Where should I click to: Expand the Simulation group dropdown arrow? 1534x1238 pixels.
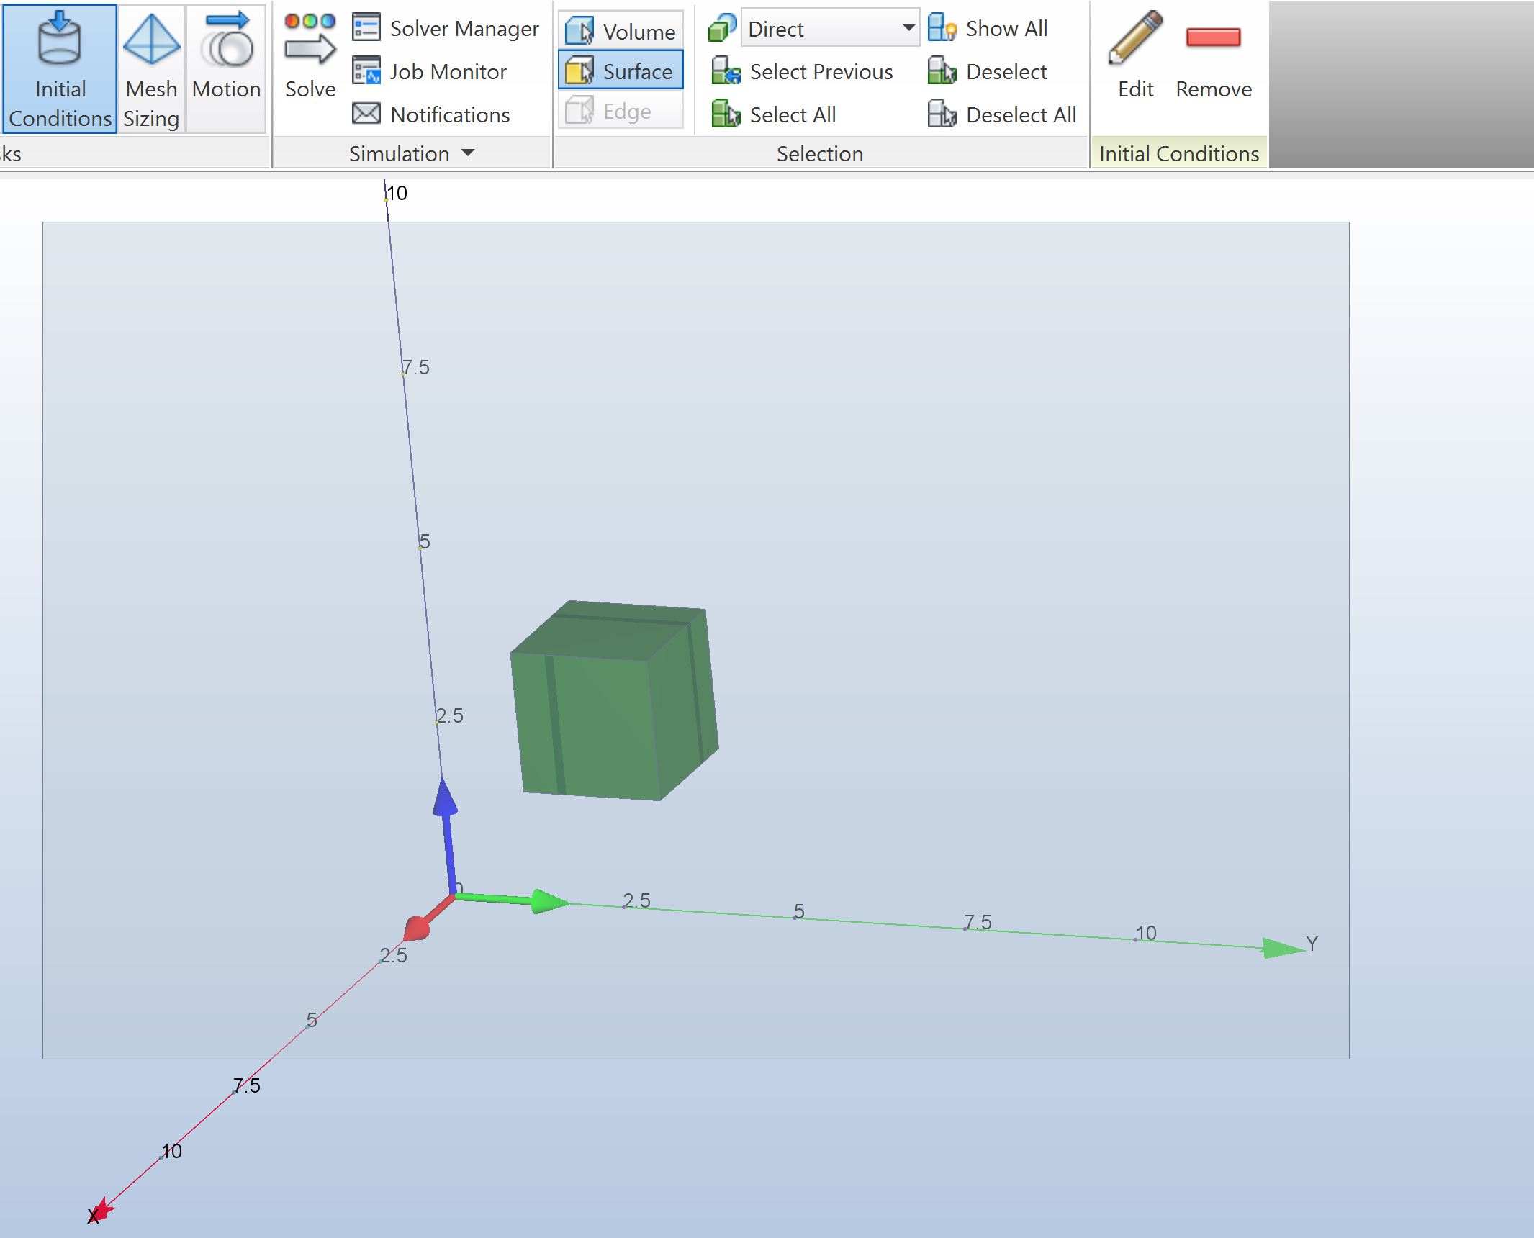(x=469, y=153)
